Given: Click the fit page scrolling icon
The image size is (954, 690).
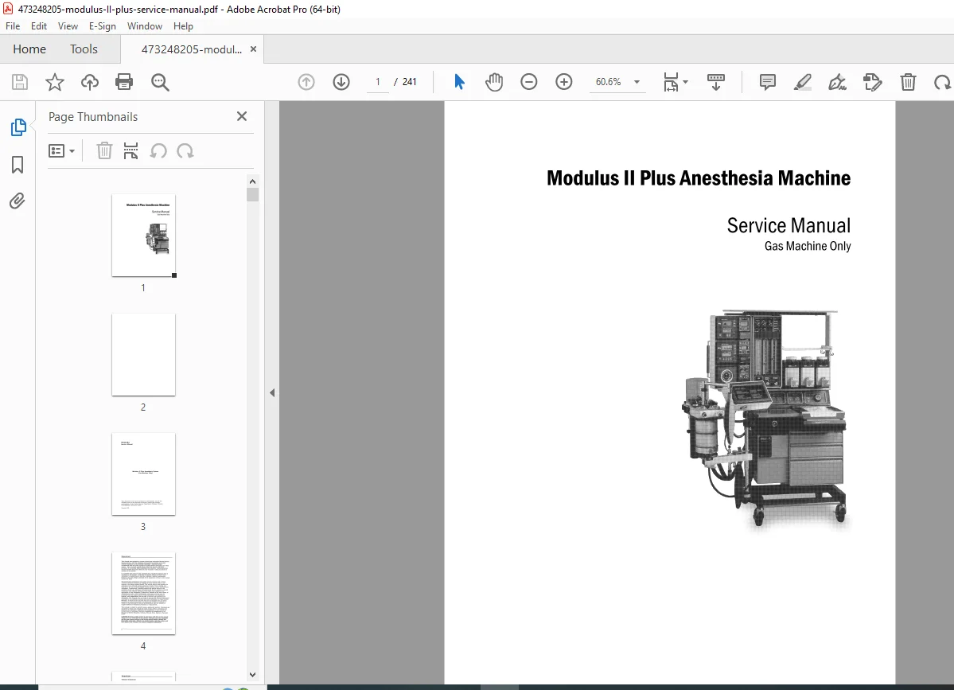Looking at the screenshot, I should pos(671,81).
